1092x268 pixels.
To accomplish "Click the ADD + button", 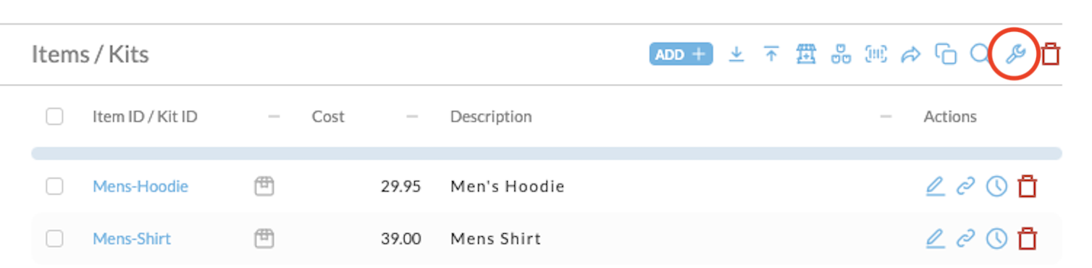I will coord(681,54).
